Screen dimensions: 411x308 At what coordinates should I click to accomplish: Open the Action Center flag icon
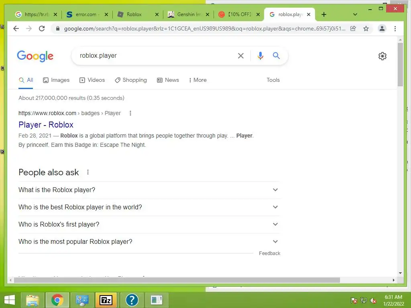point(354,300)
